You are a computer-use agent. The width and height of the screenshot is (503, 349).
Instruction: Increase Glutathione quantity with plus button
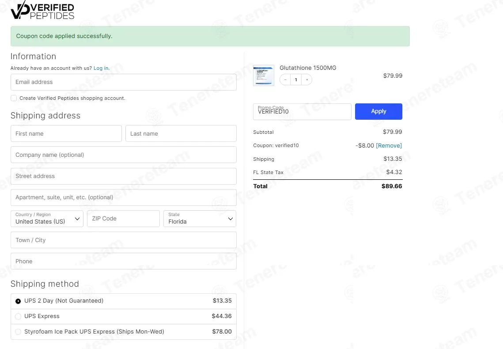coord(306,80)
